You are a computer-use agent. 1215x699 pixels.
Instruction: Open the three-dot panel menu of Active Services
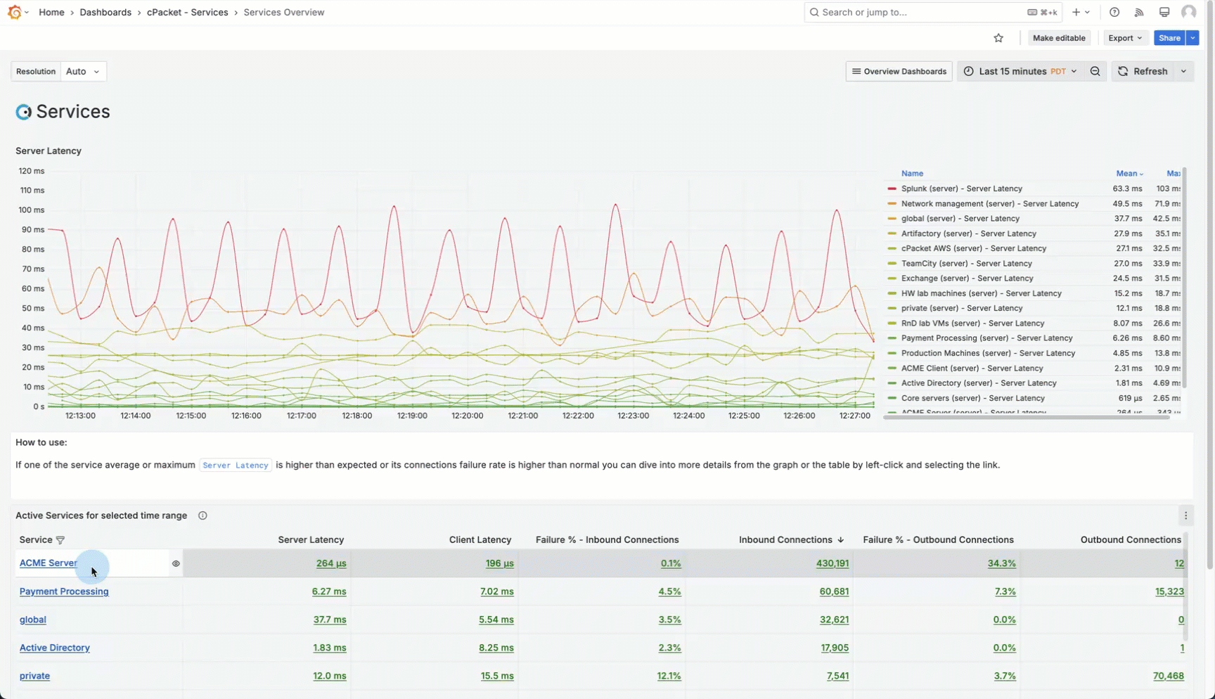click(1185, 515)
